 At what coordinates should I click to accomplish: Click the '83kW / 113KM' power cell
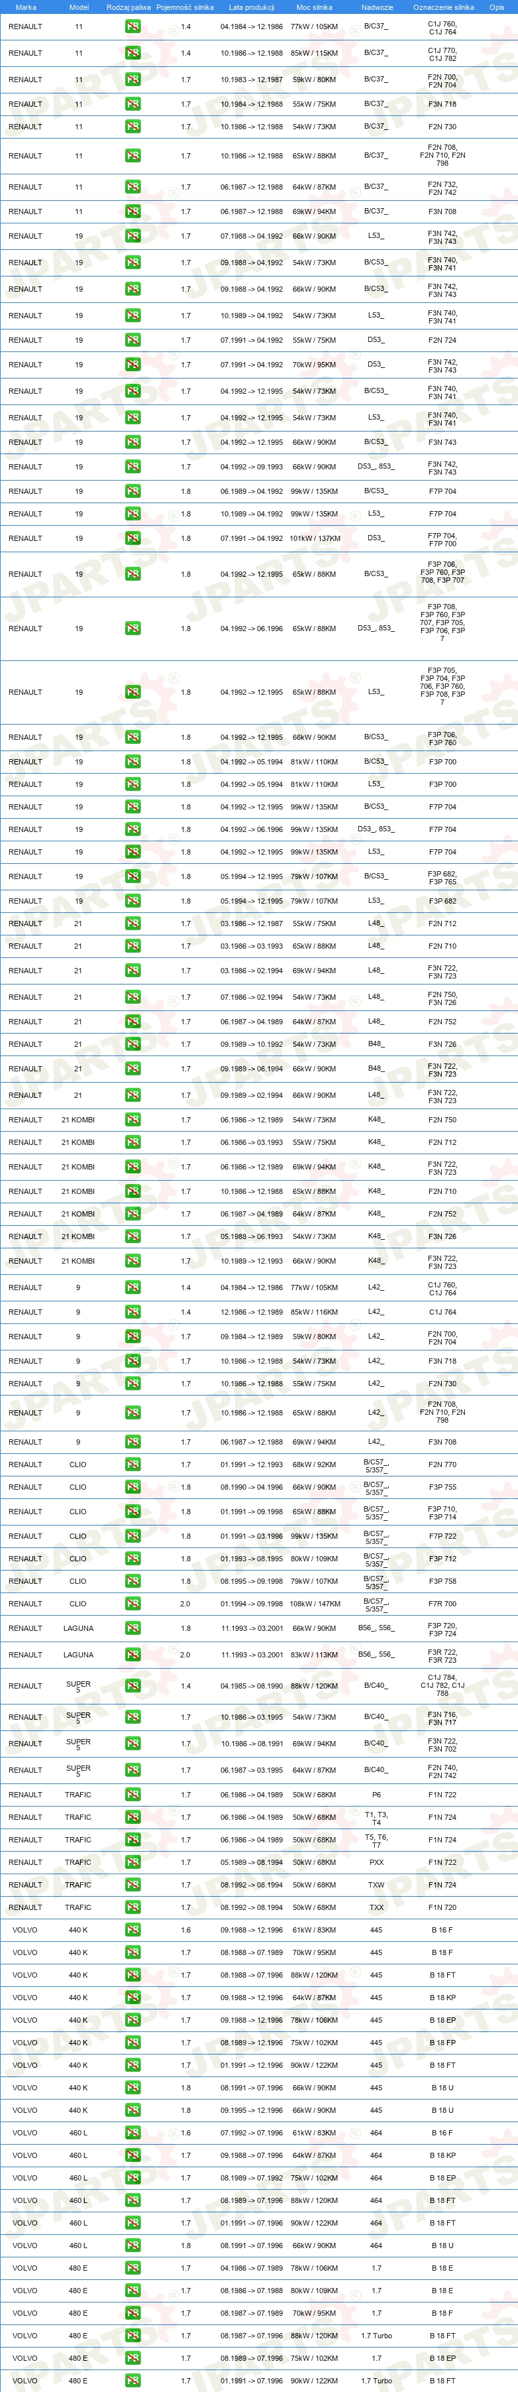coord(314,1655)
